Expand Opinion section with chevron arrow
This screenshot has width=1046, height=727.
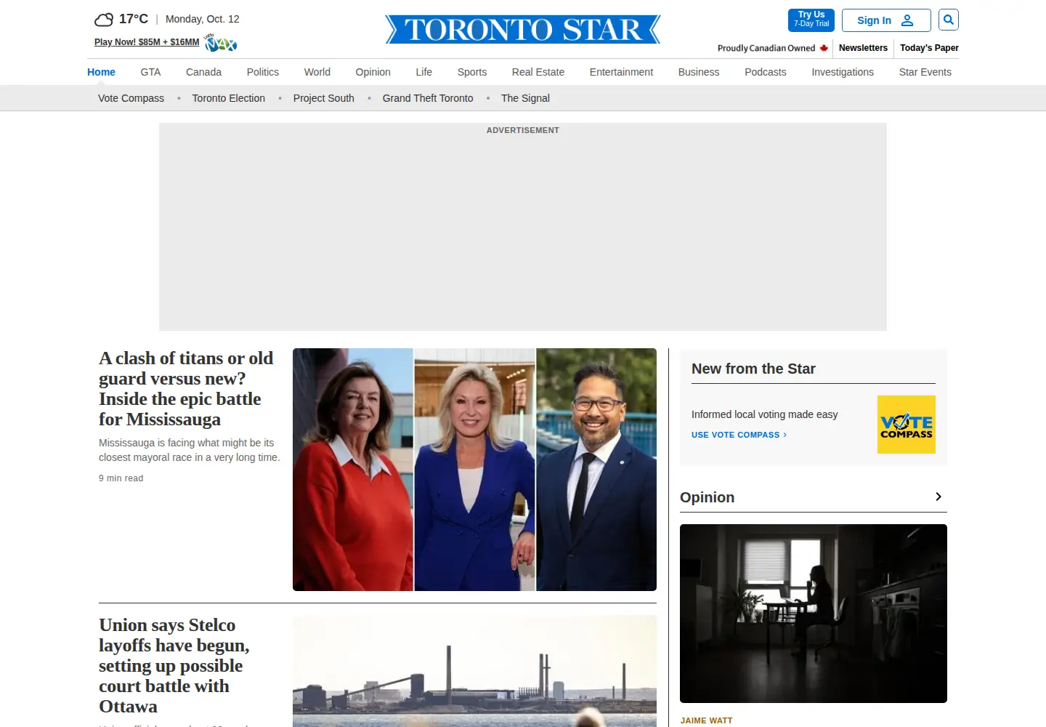click(x=938, y=497)
